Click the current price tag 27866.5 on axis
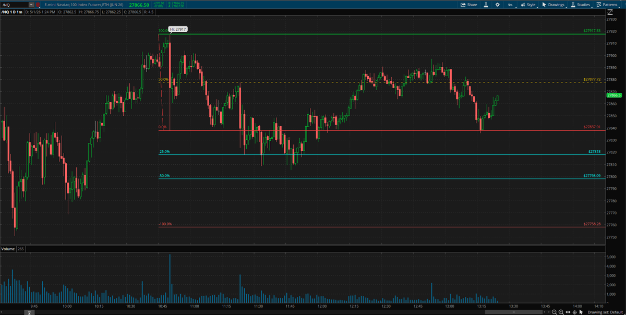 [613, 95]
